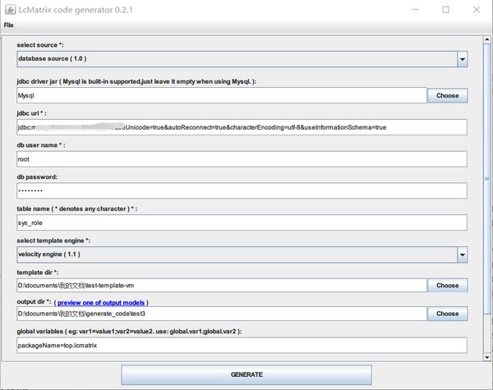Viewport: 493px width, 390px height.
Task: Focus the template dir path field
Action: click(x=222, y=286)
